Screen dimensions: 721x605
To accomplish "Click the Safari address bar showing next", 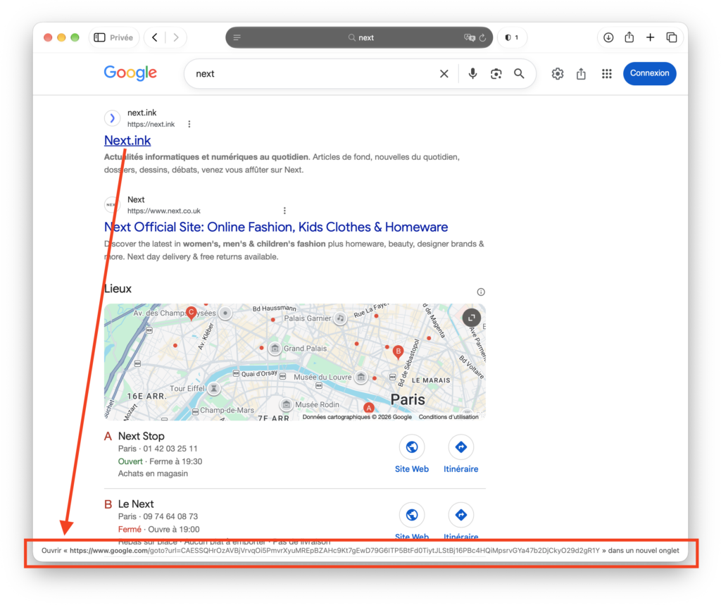I will [359, 37].
